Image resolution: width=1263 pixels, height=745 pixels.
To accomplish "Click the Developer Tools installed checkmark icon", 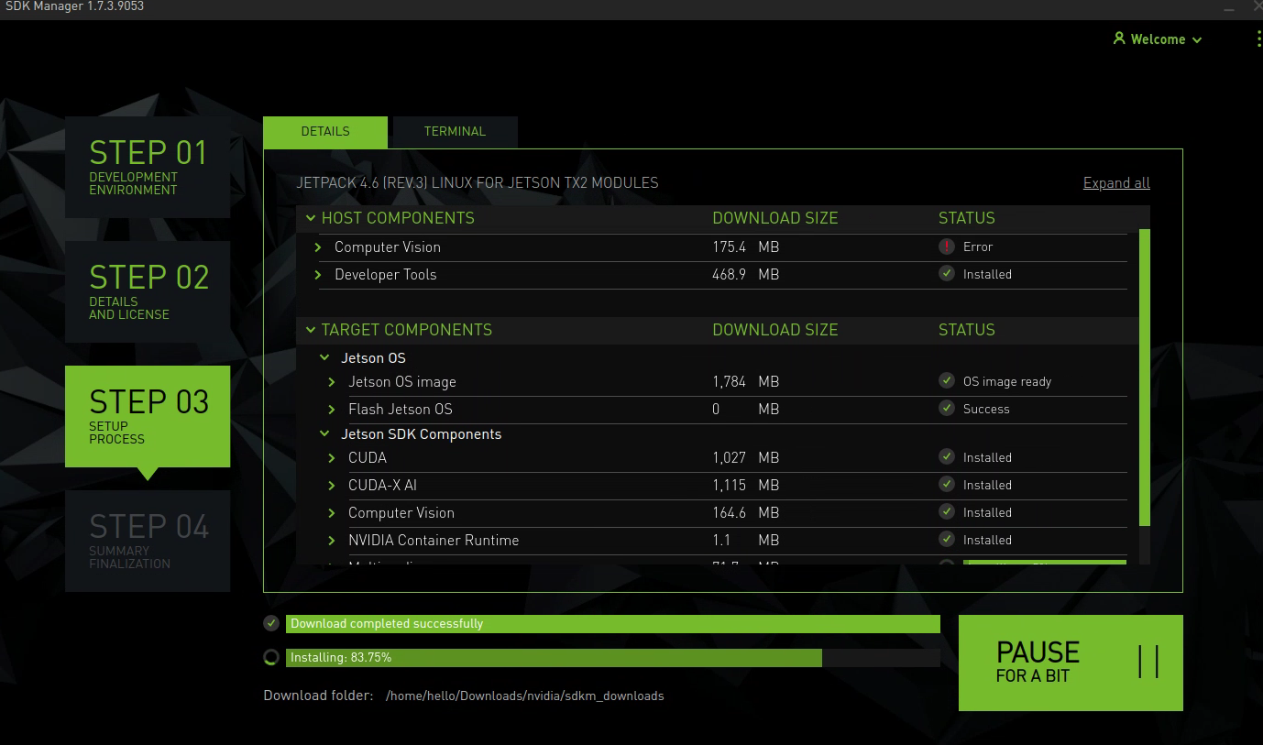I will click(x=947, y=274).
